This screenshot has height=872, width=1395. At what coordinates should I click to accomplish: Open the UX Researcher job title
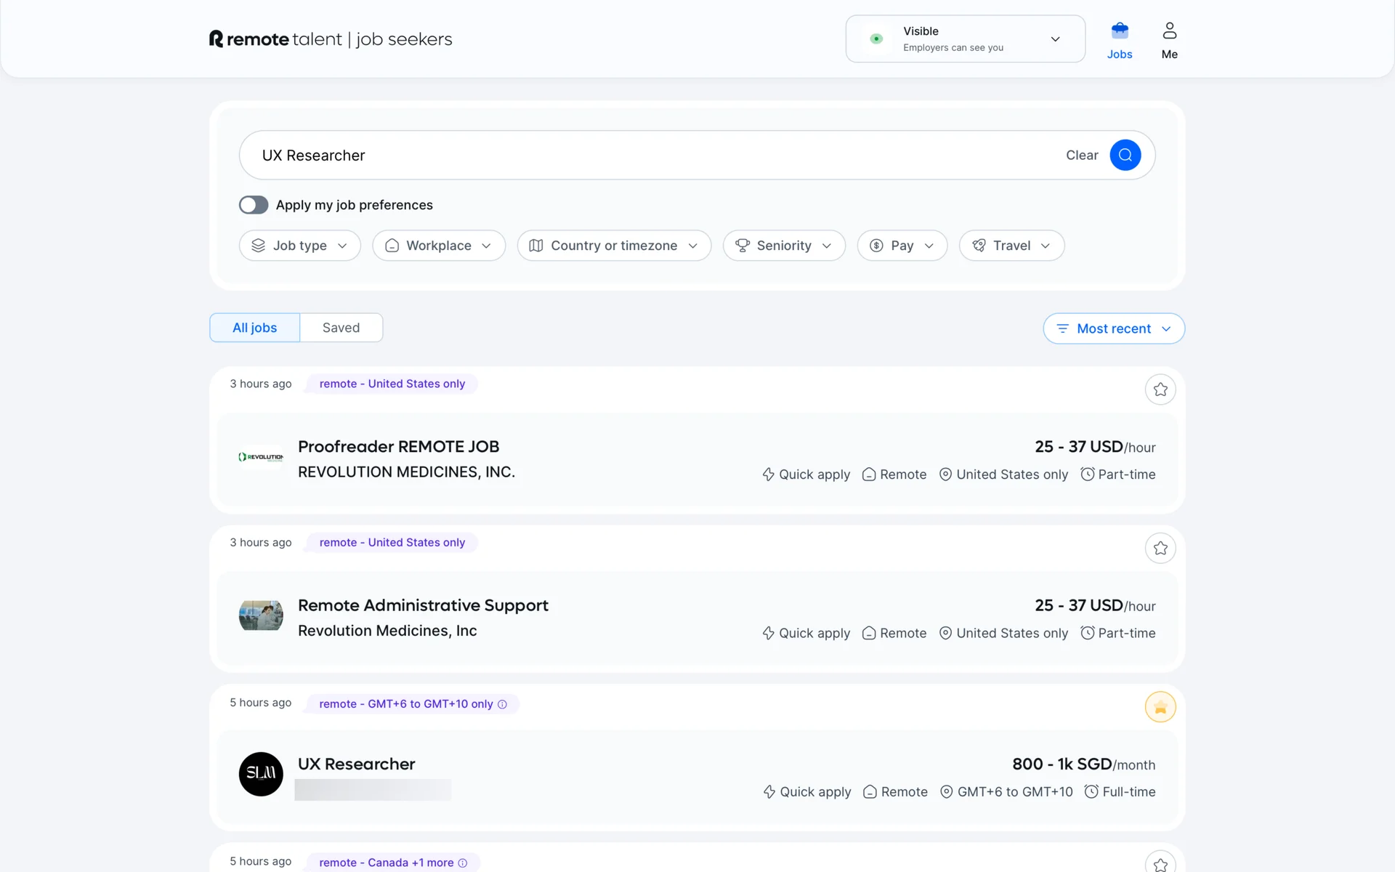(356, 764)
